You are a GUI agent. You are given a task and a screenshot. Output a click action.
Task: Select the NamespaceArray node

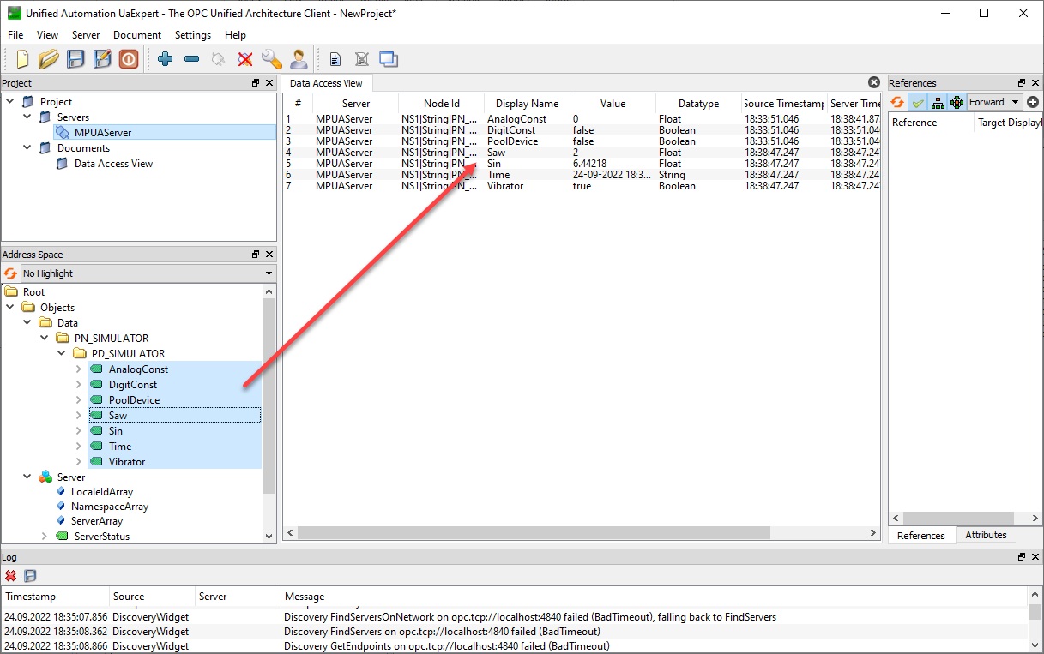pos(109,507)
